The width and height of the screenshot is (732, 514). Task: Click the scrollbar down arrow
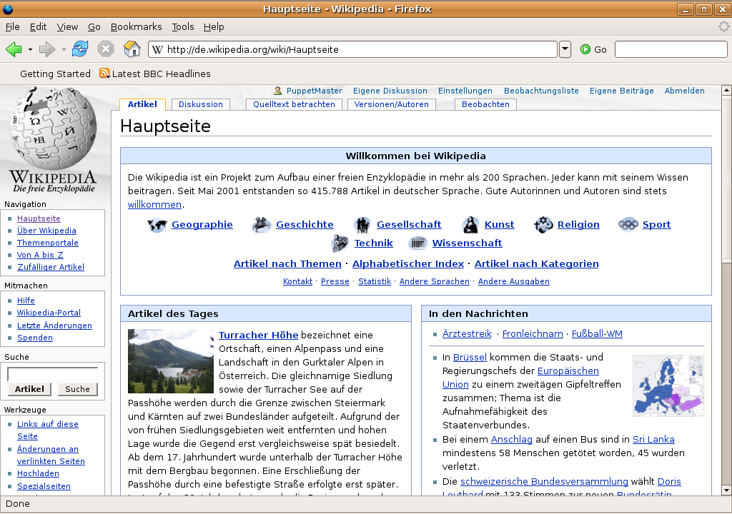[726, 490]
